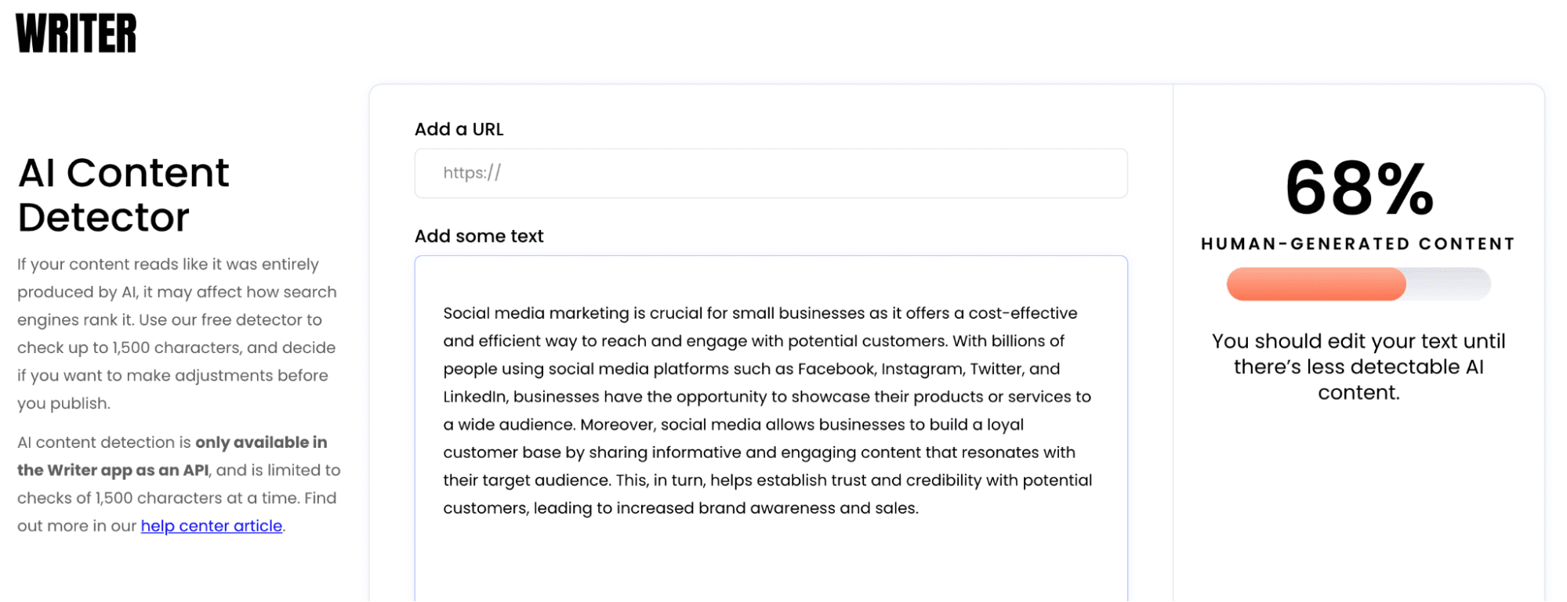Click the Add some text label

pos(479,236)
